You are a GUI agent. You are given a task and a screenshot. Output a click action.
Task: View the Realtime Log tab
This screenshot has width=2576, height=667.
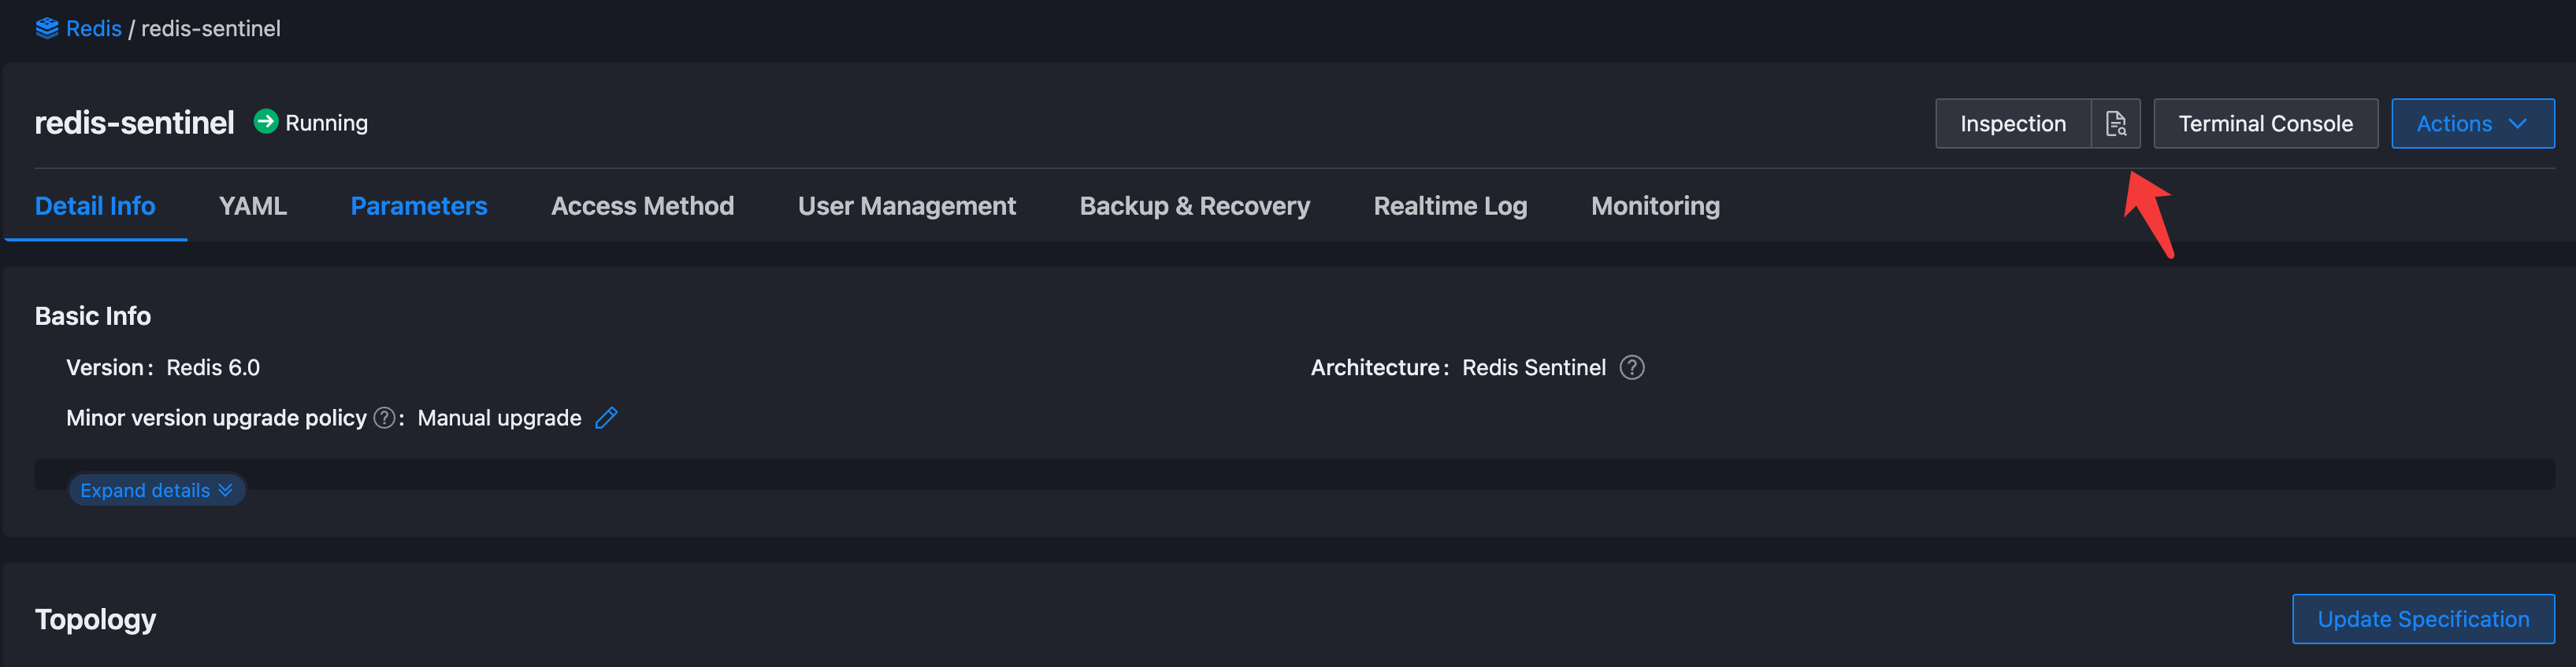pyautogui.click(x=1450, y=206)
